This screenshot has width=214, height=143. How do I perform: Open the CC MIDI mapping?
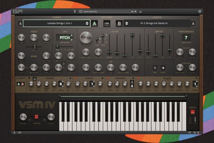(x=190, y=132)
